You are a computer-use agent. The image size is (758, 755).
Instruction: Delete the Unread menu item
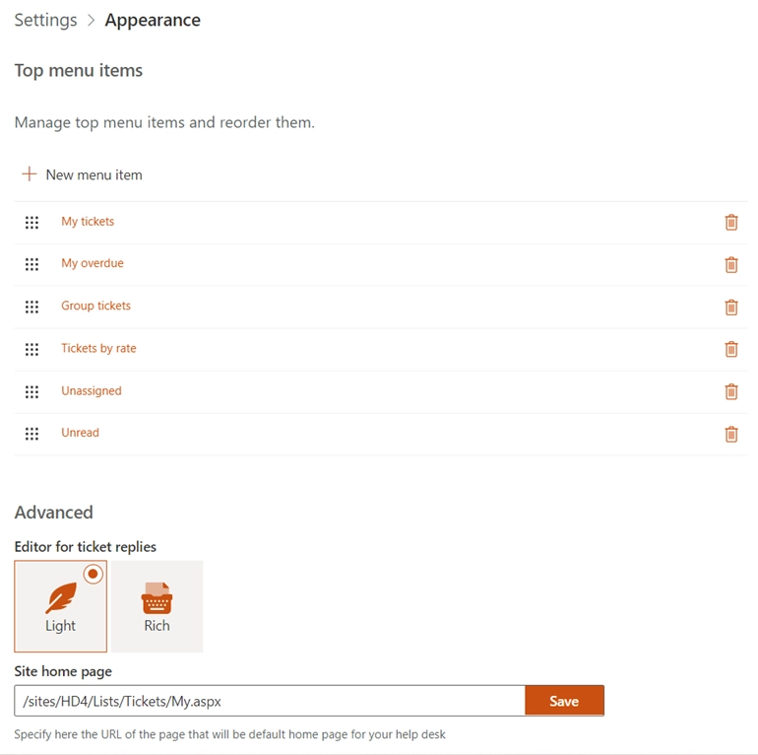[x=731, y=434]
